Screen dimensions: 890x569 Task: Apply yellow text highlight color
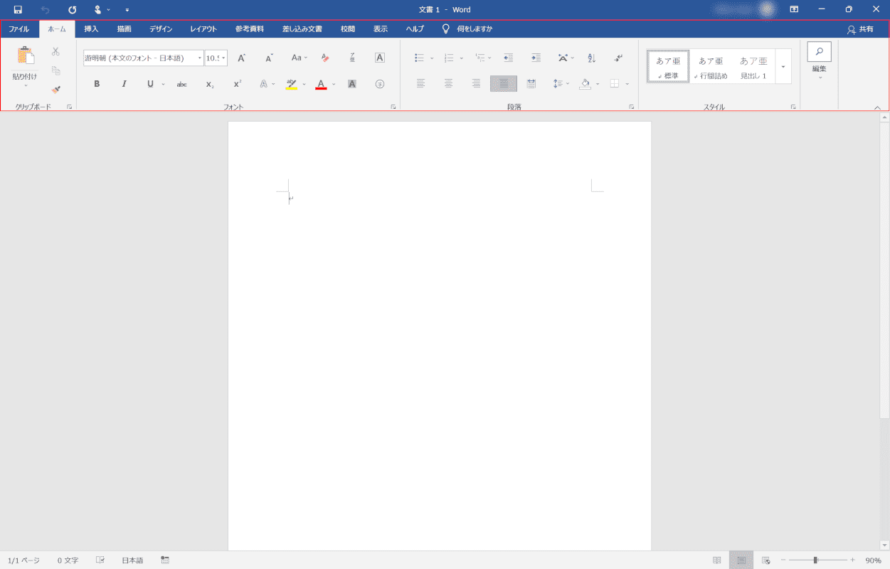[291, 84]
